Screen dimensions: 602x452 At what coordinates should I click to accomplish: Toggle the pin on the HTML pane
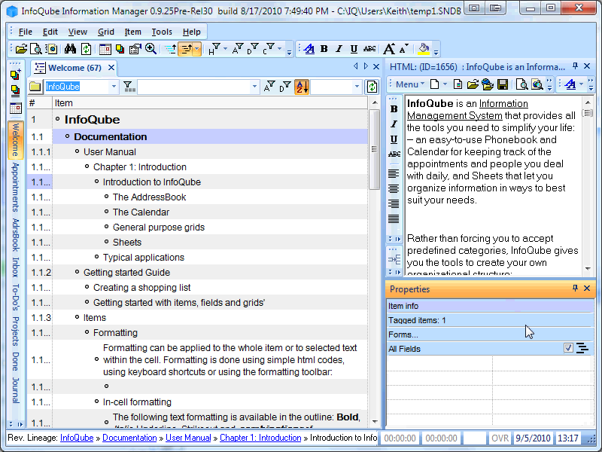click(x=575, y=66)
